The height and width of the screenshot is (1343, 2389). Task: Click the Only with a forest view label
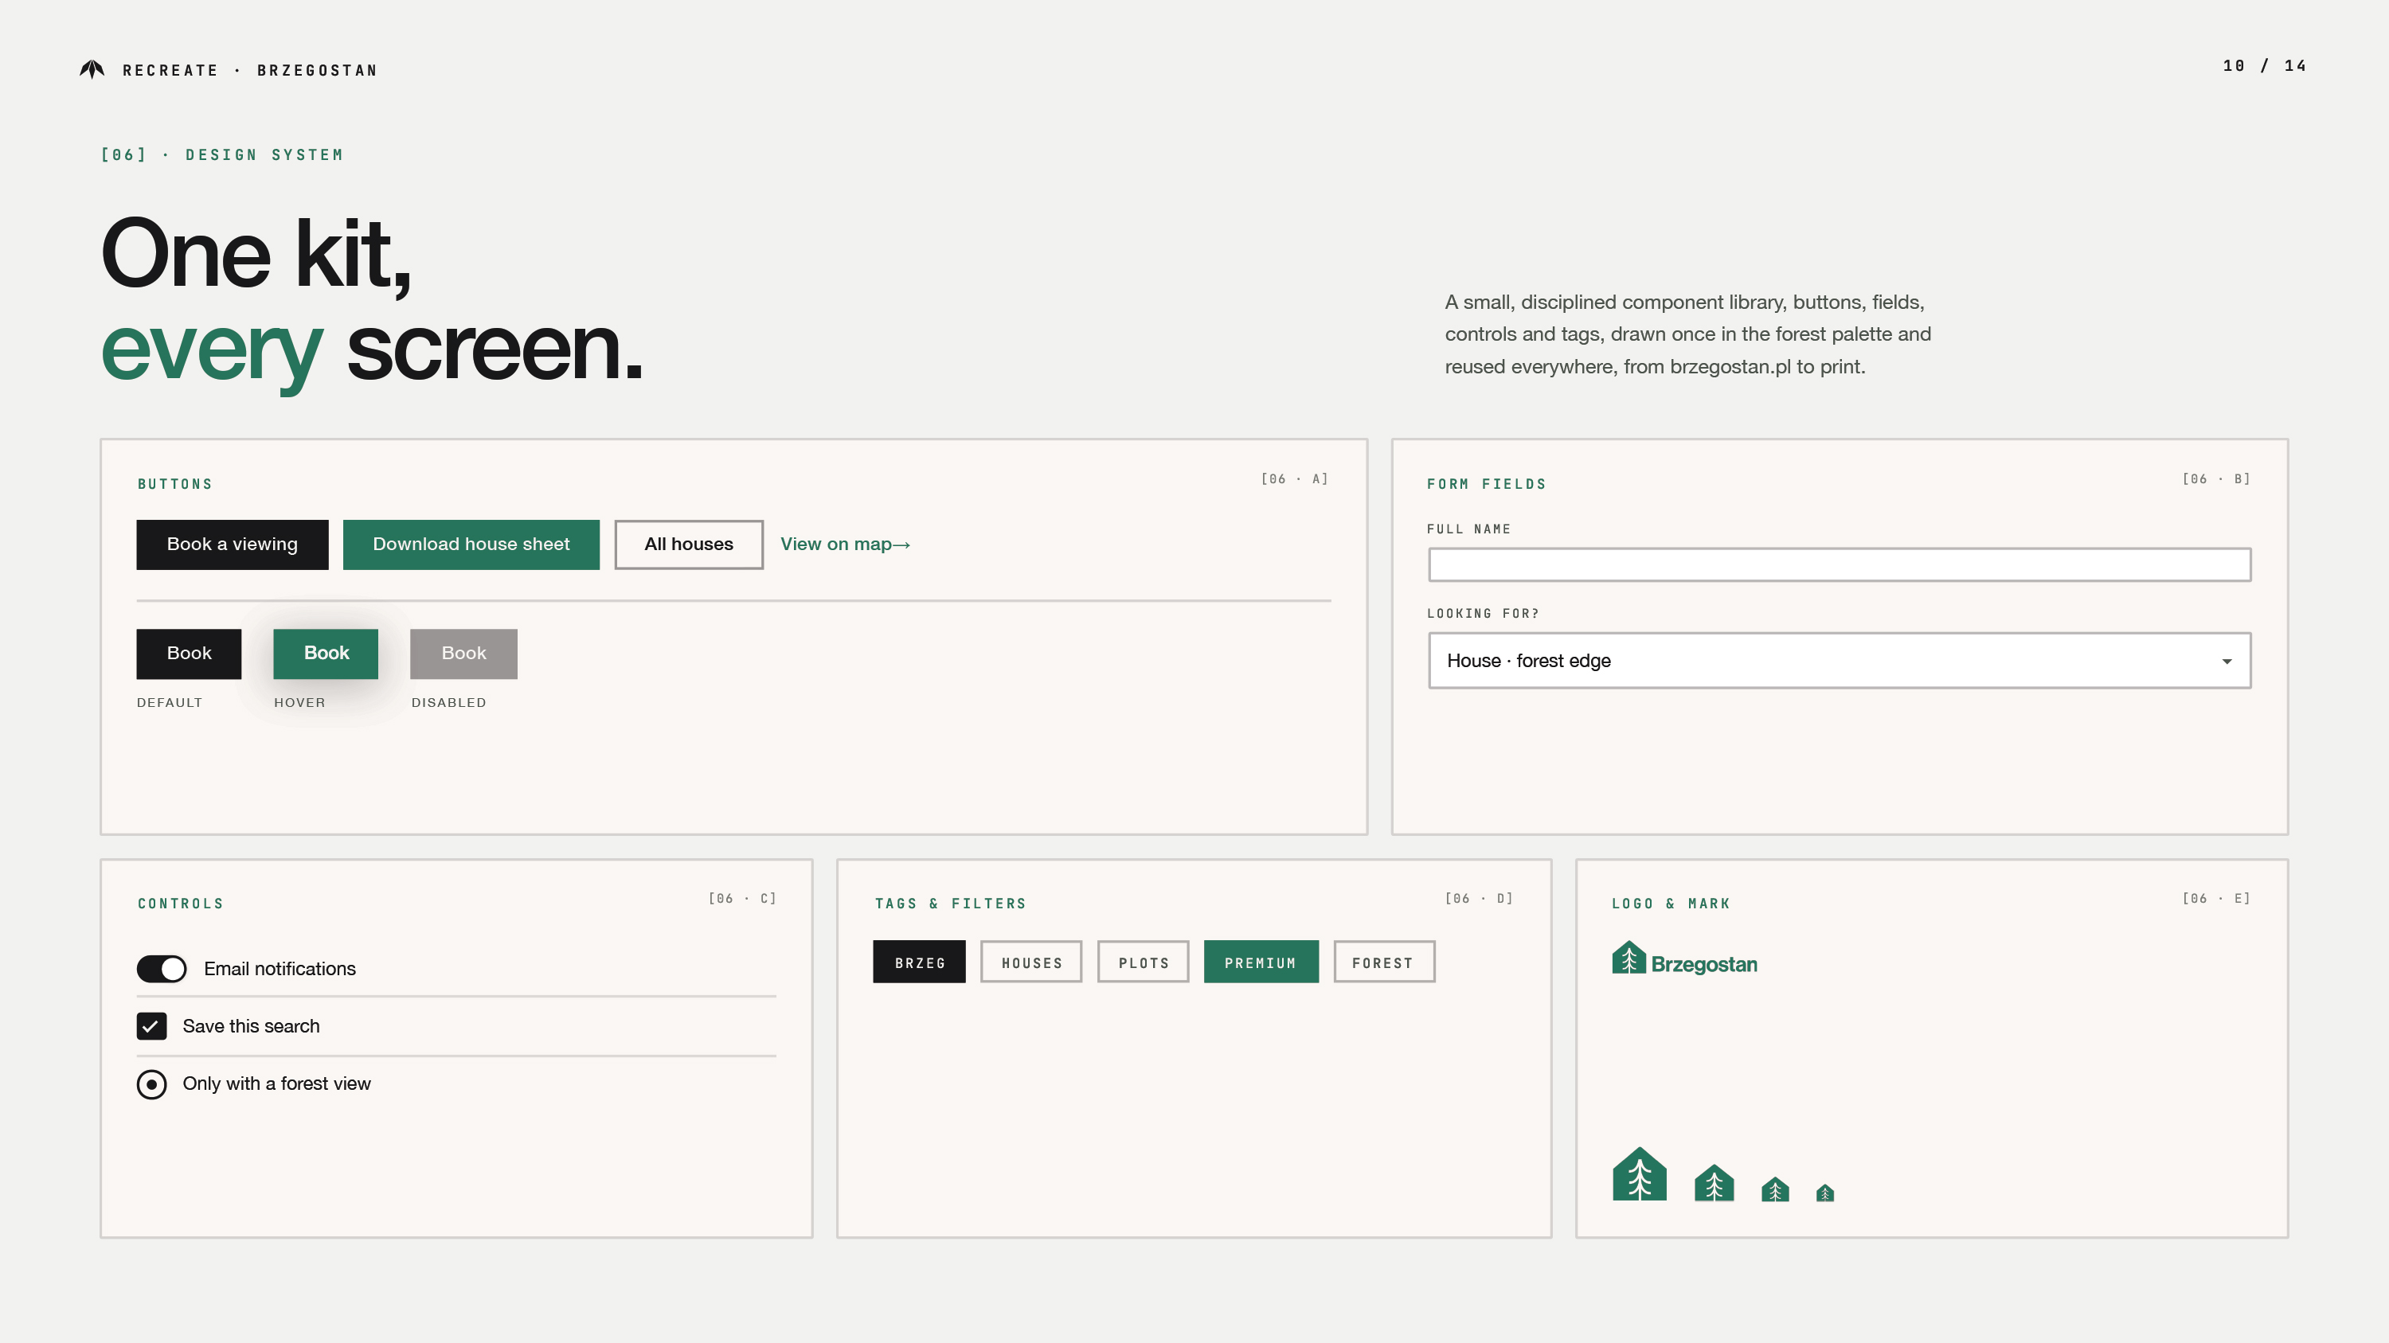(x=276, y=1083)
